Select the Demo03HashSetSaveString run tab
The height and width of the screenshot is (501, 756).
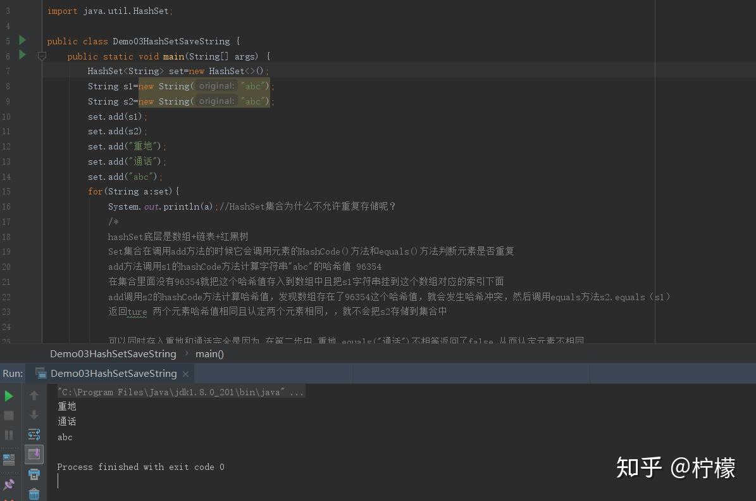click(114, 373)
